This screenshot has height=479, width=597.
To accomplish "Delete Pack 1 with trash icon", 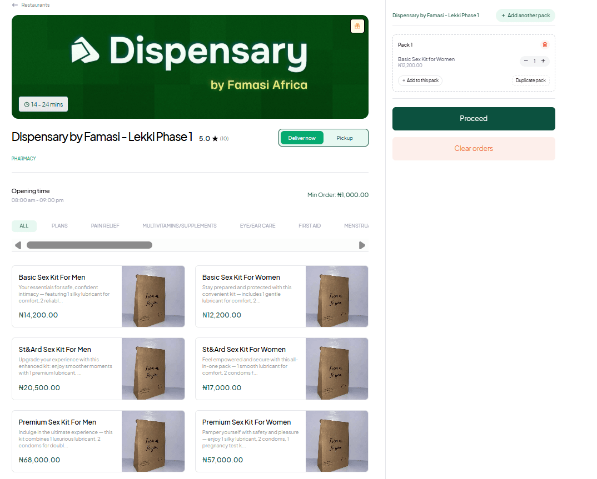I will click(x=544, y=45).
